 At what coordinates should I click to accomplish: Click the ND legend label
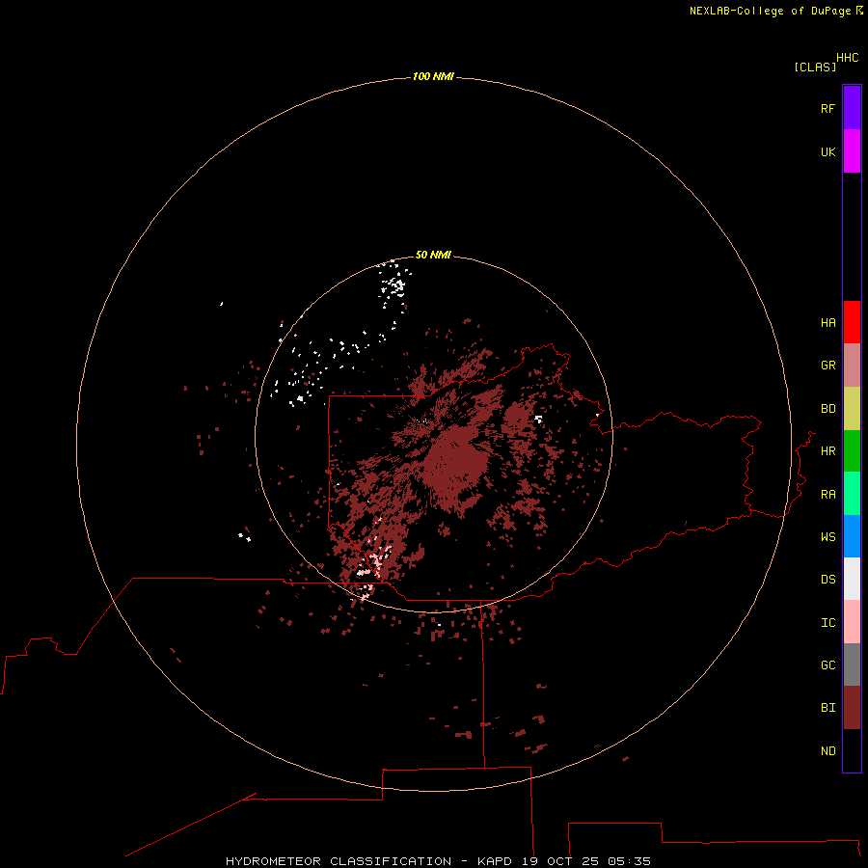coord(827,751)
